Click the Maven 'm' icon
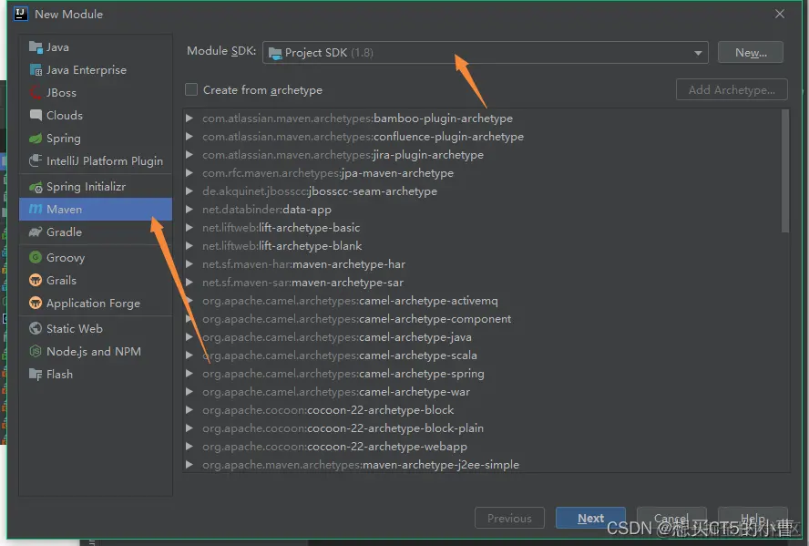The width and height of the screenshot is (809, 546). click(36, 209)
